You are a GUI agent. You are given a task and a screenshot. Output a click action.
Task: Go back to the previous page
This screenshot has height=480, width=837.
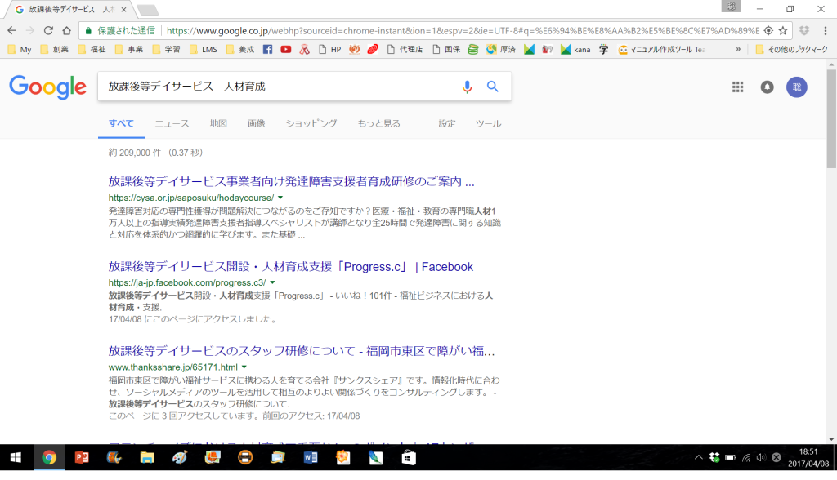point(11,31)
